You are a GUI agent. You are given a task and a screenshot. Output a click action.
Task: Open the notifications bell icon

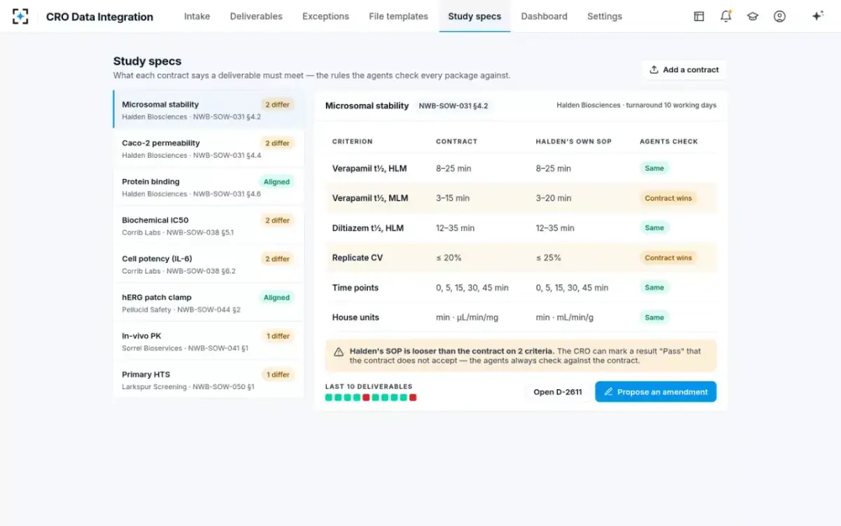pyautogui.click(x=726, y=16)
